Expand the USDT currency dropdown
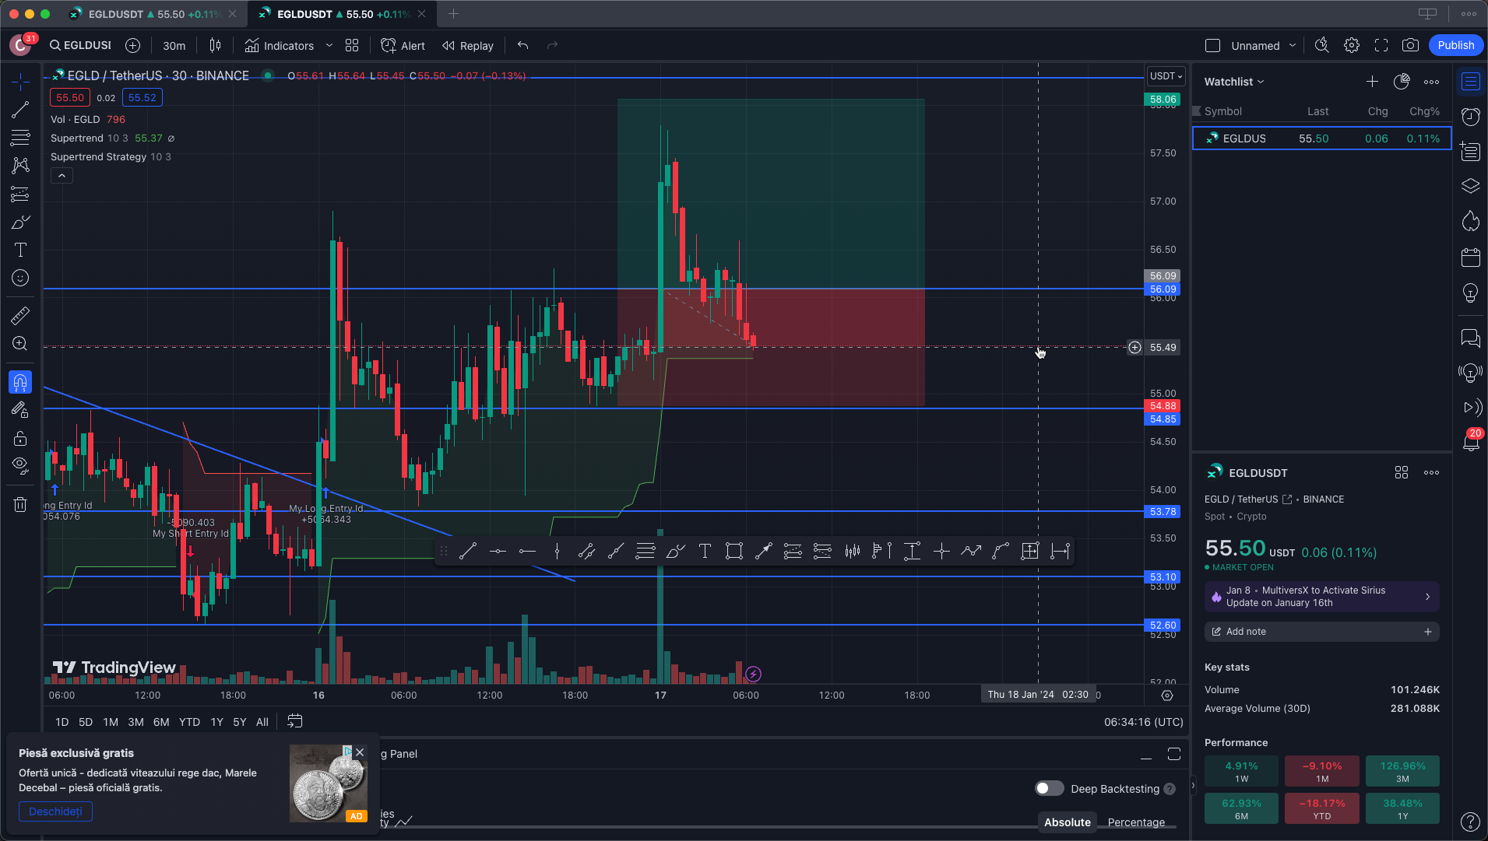This screenshot has height=841, width=1488. 1166,75
